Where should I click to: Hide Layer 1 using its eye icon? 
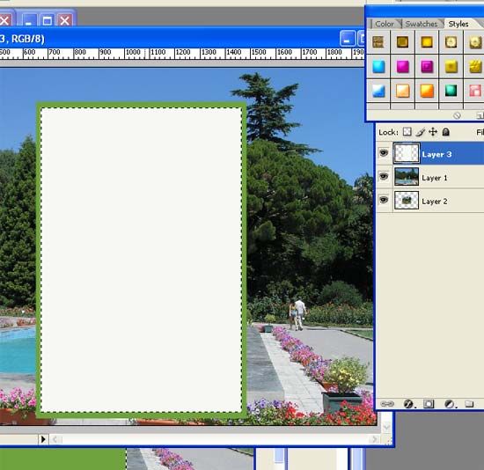[x=384, y=176]
